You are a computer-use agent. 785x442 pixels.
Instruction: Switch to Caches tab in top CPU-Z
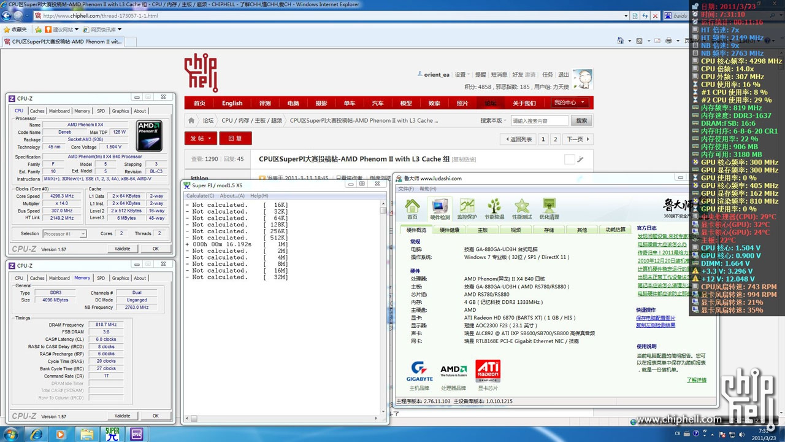[37, 111]
